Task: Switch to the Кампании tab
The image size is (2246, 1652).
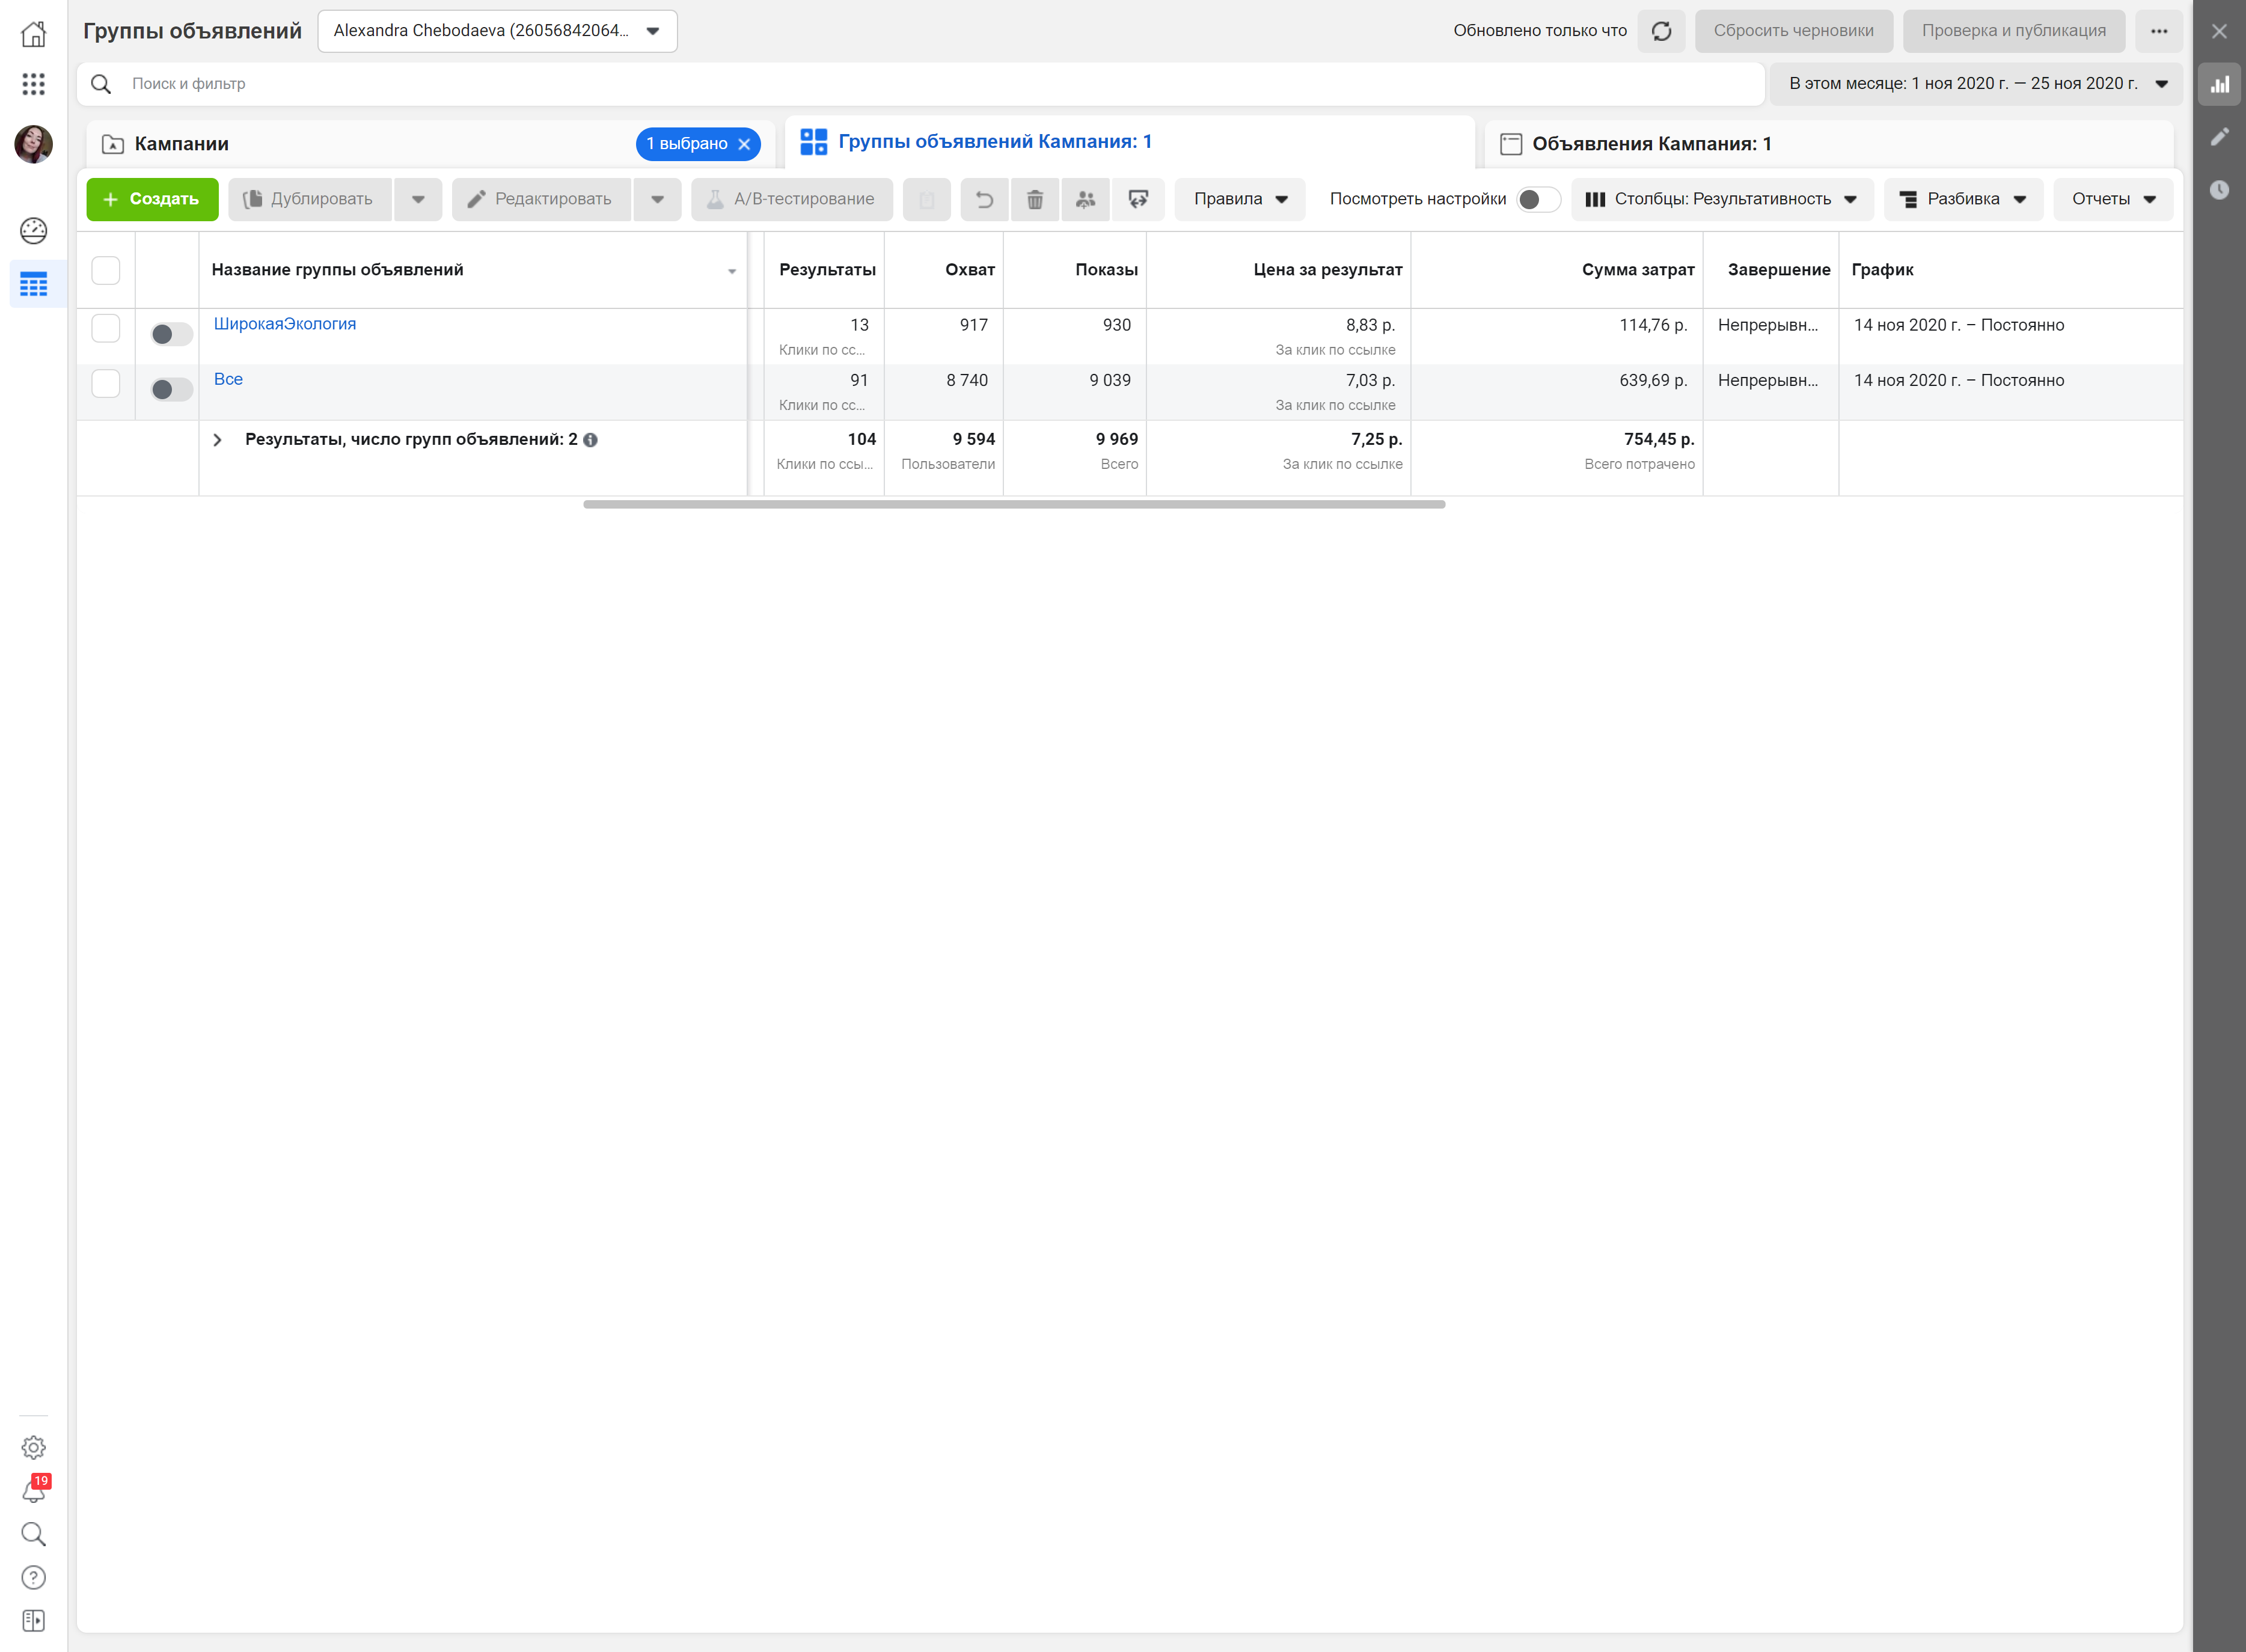Action: [x=182, y=144]
